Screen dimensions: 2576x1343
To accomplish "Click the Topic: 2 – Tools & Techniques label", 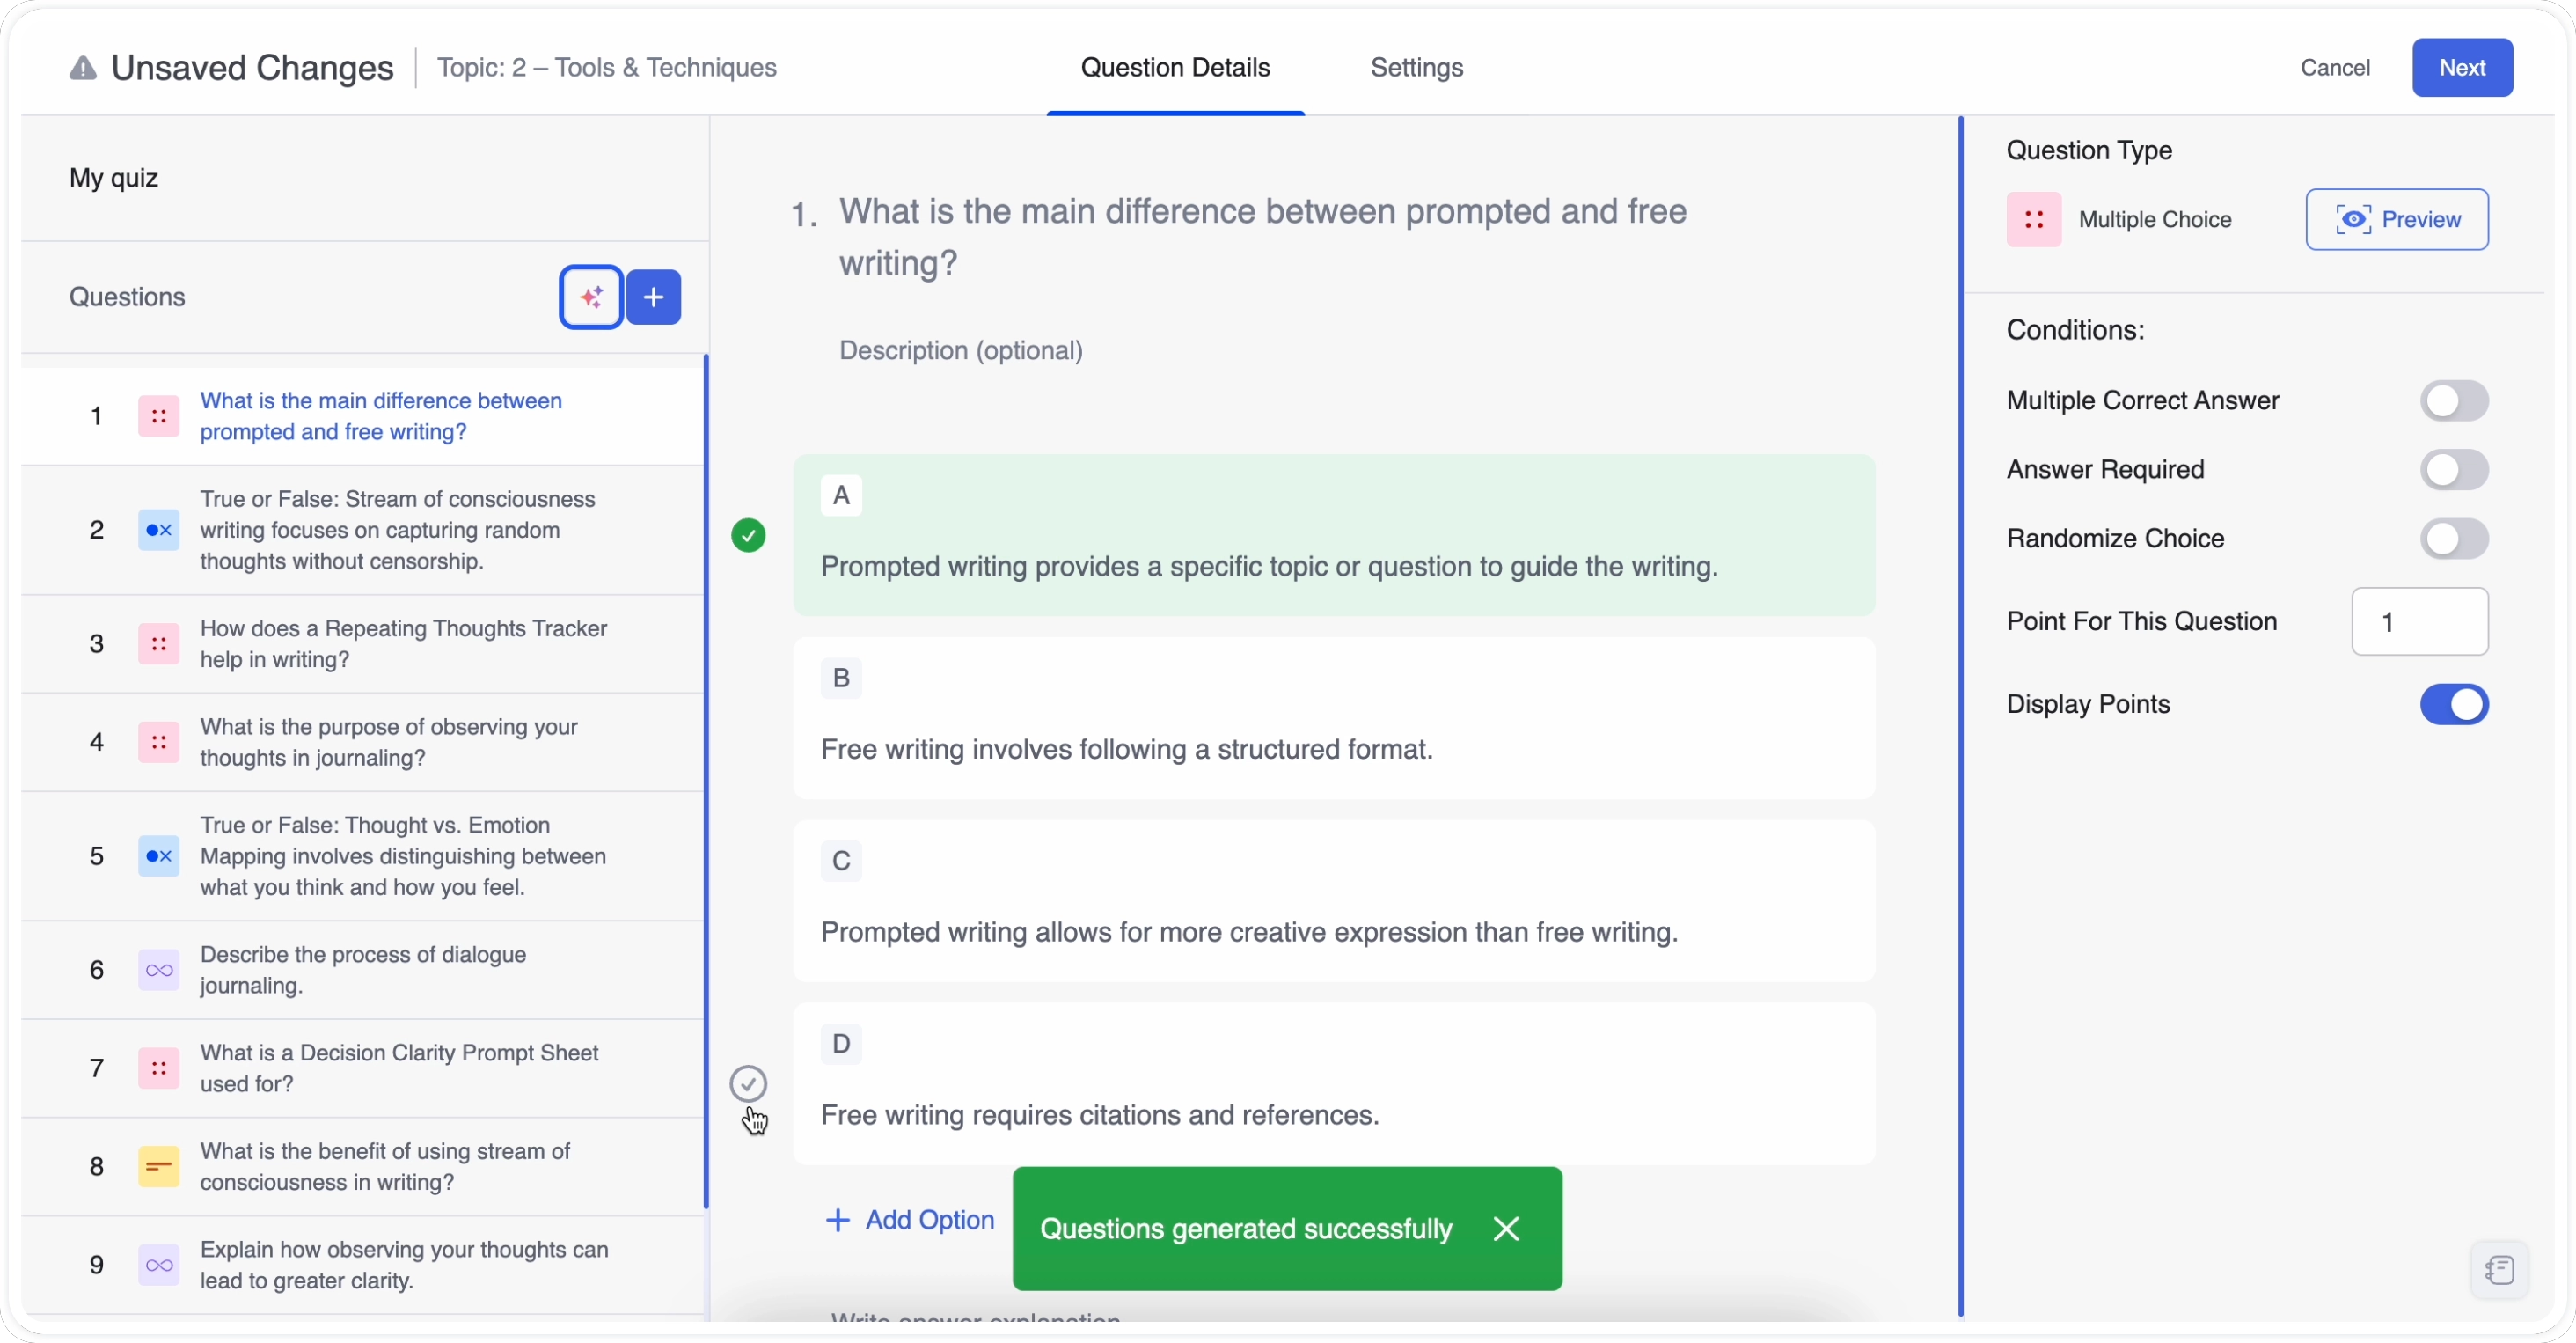I will coord(606,68).
